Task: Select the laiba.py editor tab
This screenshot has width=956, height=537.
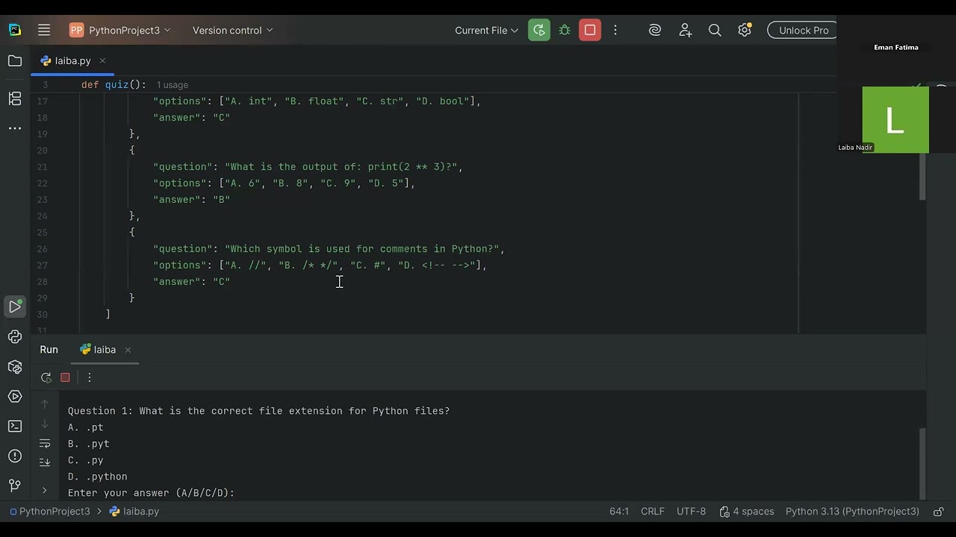Action: (x=73, y=61)
